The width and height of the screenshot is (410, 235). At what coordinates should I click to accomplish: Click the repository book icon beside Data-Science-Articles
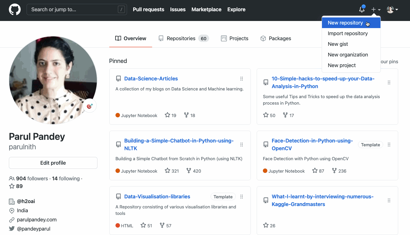[x=118, y=78]
